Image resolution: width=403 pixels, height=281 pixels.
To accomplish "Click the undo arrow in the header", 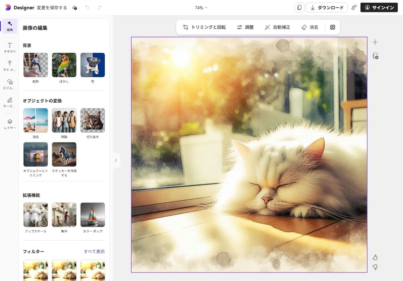I will 87,8.
